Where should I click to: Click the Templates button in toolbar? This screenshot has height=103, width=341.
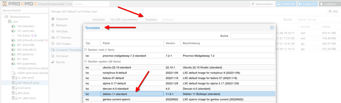coord(151,19)
